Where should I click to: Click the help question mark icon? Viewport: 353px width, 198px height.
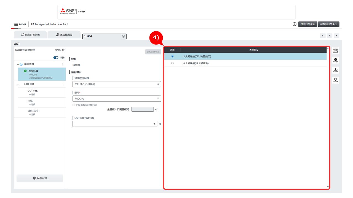295,24
